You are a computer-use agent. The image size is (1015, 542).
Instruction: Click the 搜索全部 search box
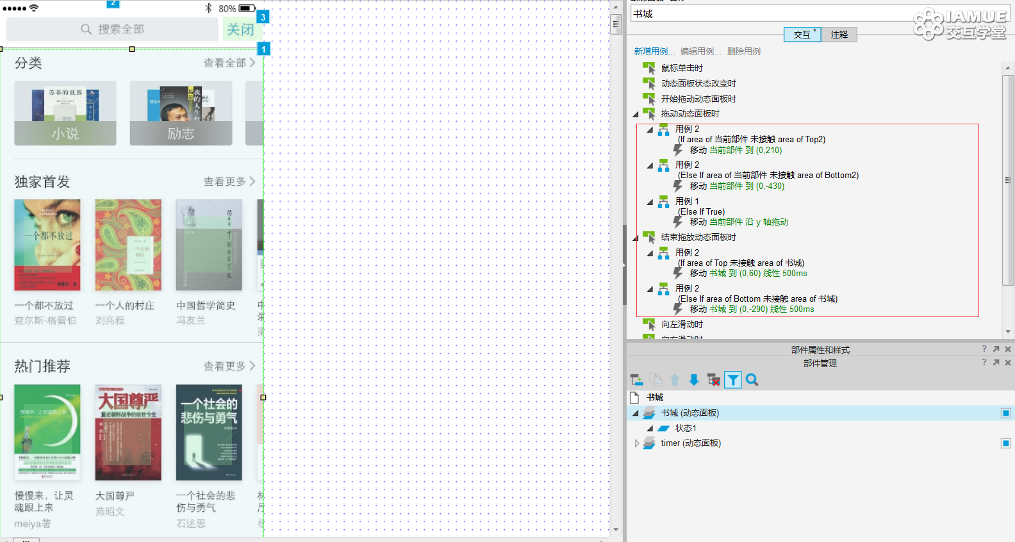coord(112,29)
